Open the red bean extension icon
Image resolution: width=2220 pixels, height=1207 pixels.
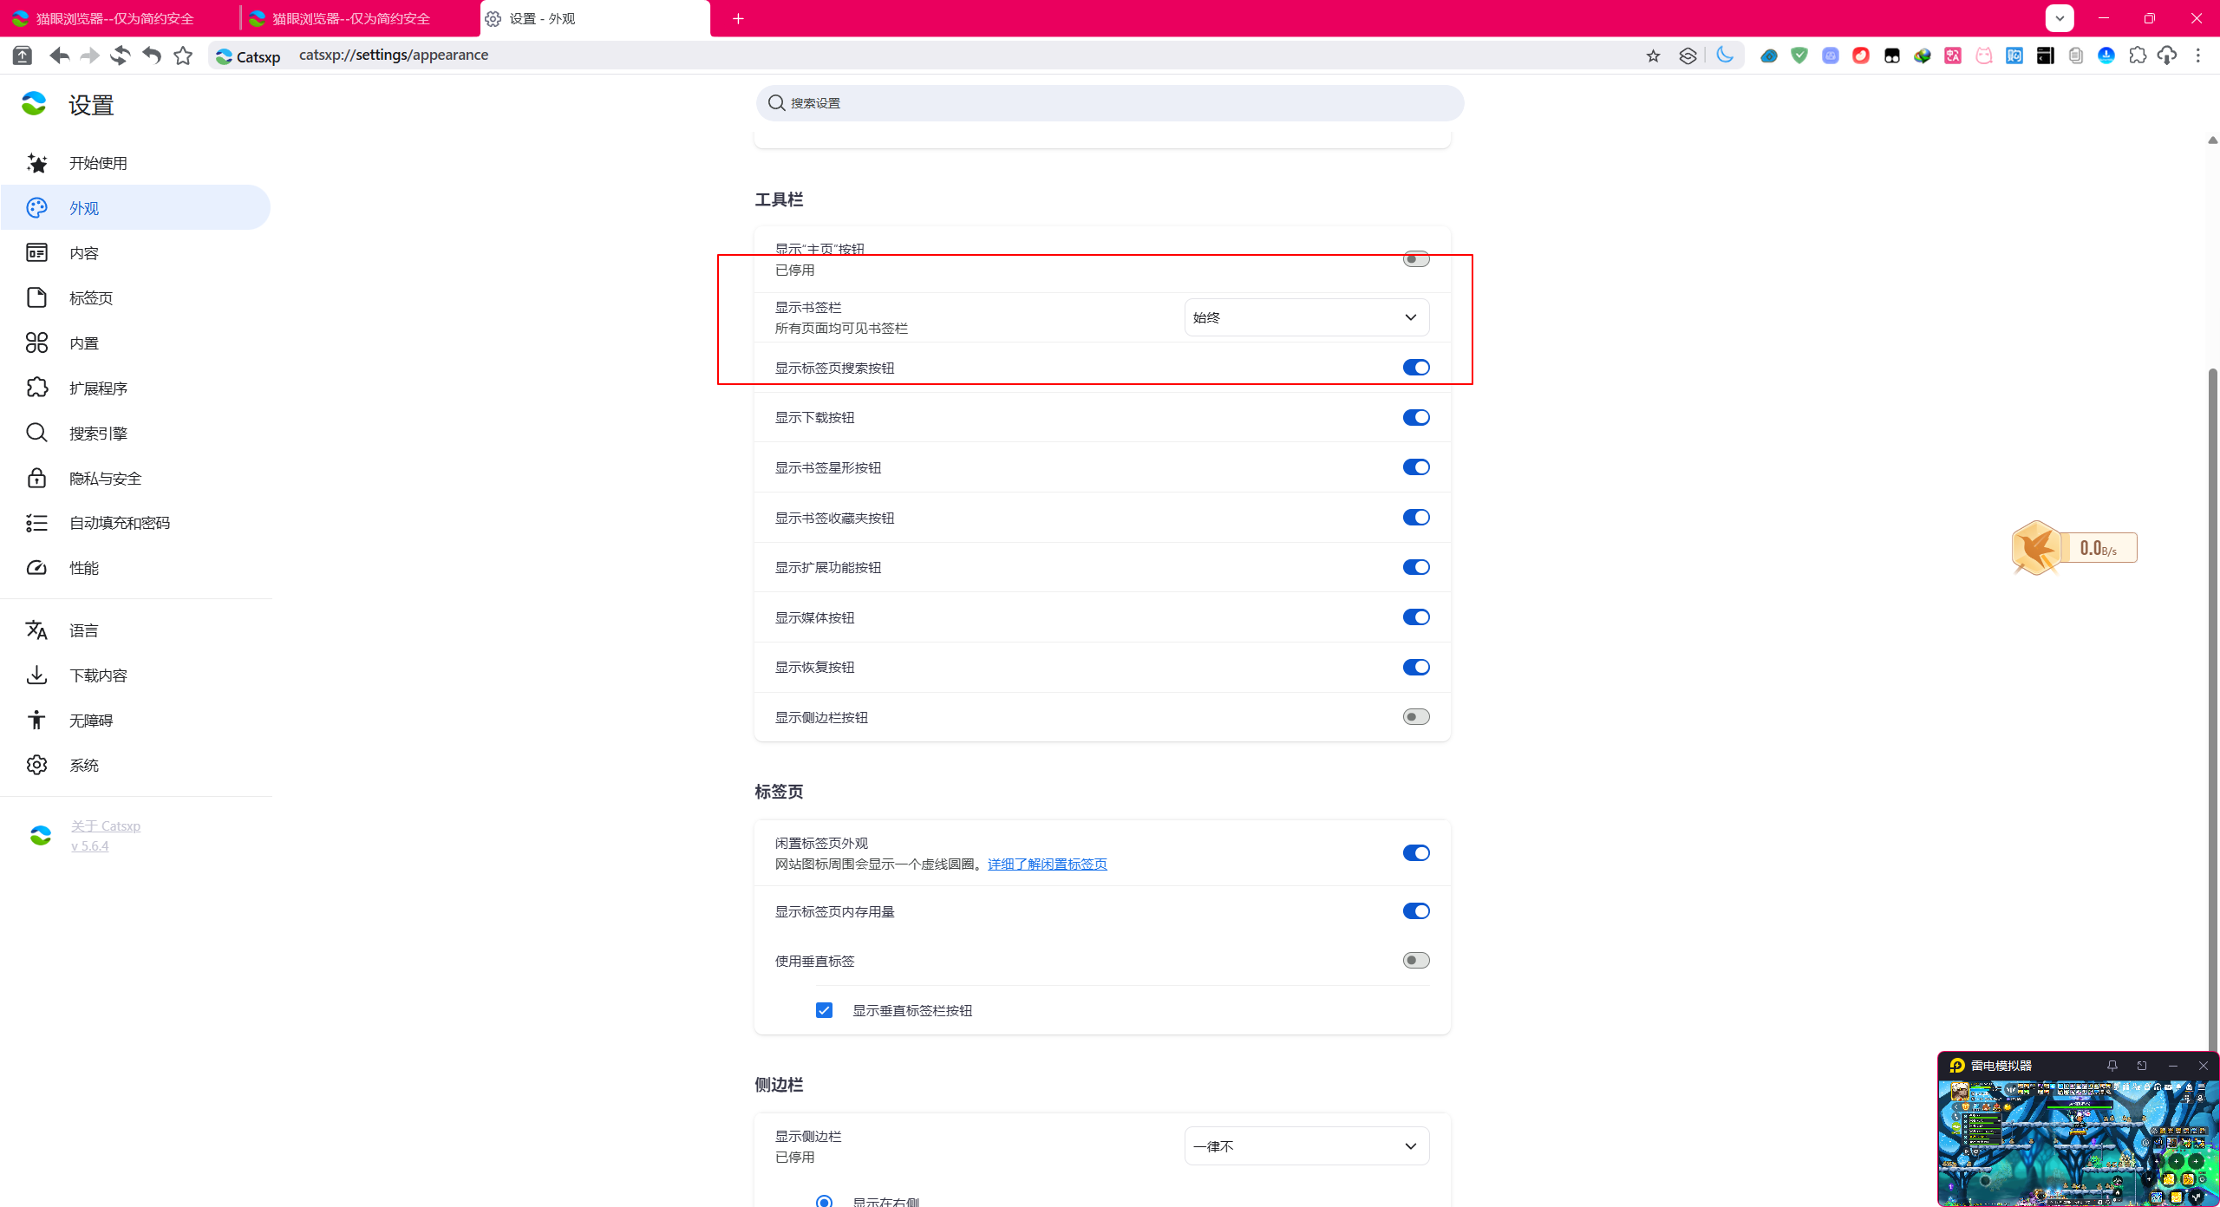[x=1861, y=55]
